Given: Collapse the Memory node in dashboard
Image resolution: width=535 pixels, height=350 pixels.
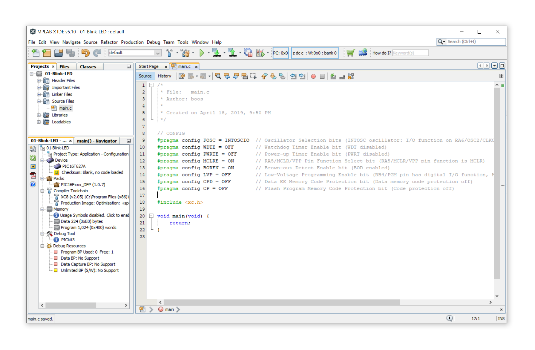Looking at the screenshot, I should (42, 209).
